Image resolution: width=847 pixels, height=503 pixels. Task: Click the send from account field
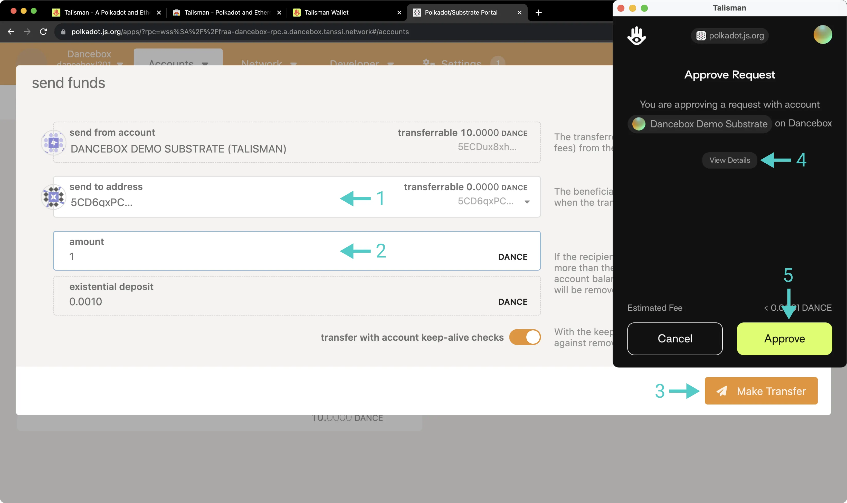tap(297, 142)
